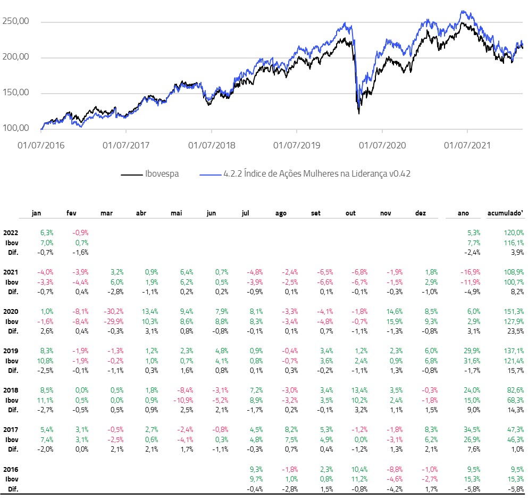Select the 'jan' column header

(36, 213)
